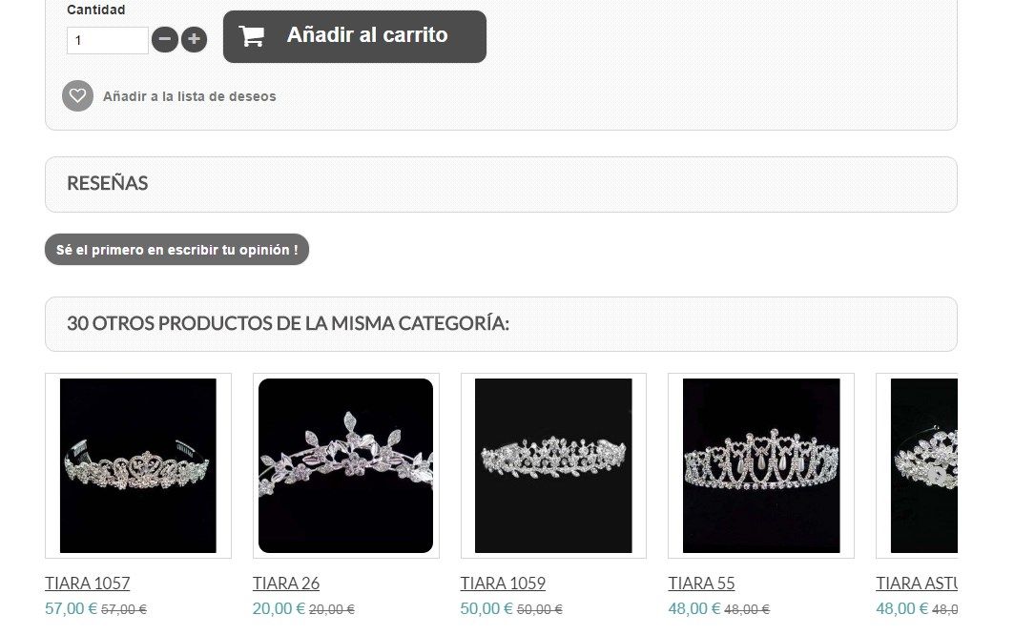Click the shopping cart icon in button
This screenshot has width=1035, height=635.
pyautogui.click(x=252, y=35)
